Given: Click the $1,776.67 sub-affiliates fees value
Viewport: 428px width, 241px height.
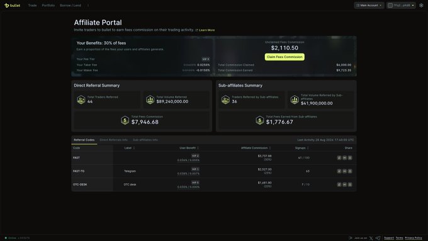Looking at the screenshot, I should tap(279, 122).
